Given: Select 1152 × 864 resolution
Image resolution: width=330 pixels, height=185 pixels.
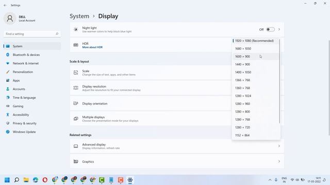Looking at the screenshot, I should click(256, 135).
